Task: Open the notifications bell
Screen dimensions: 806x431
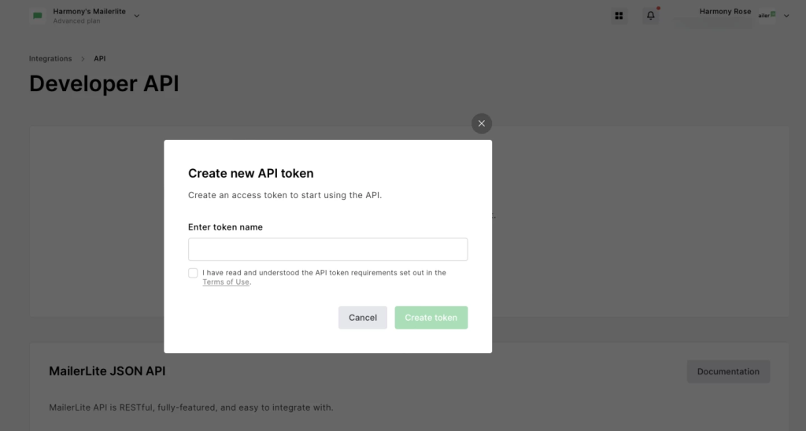Action: [x=650, y=16]
